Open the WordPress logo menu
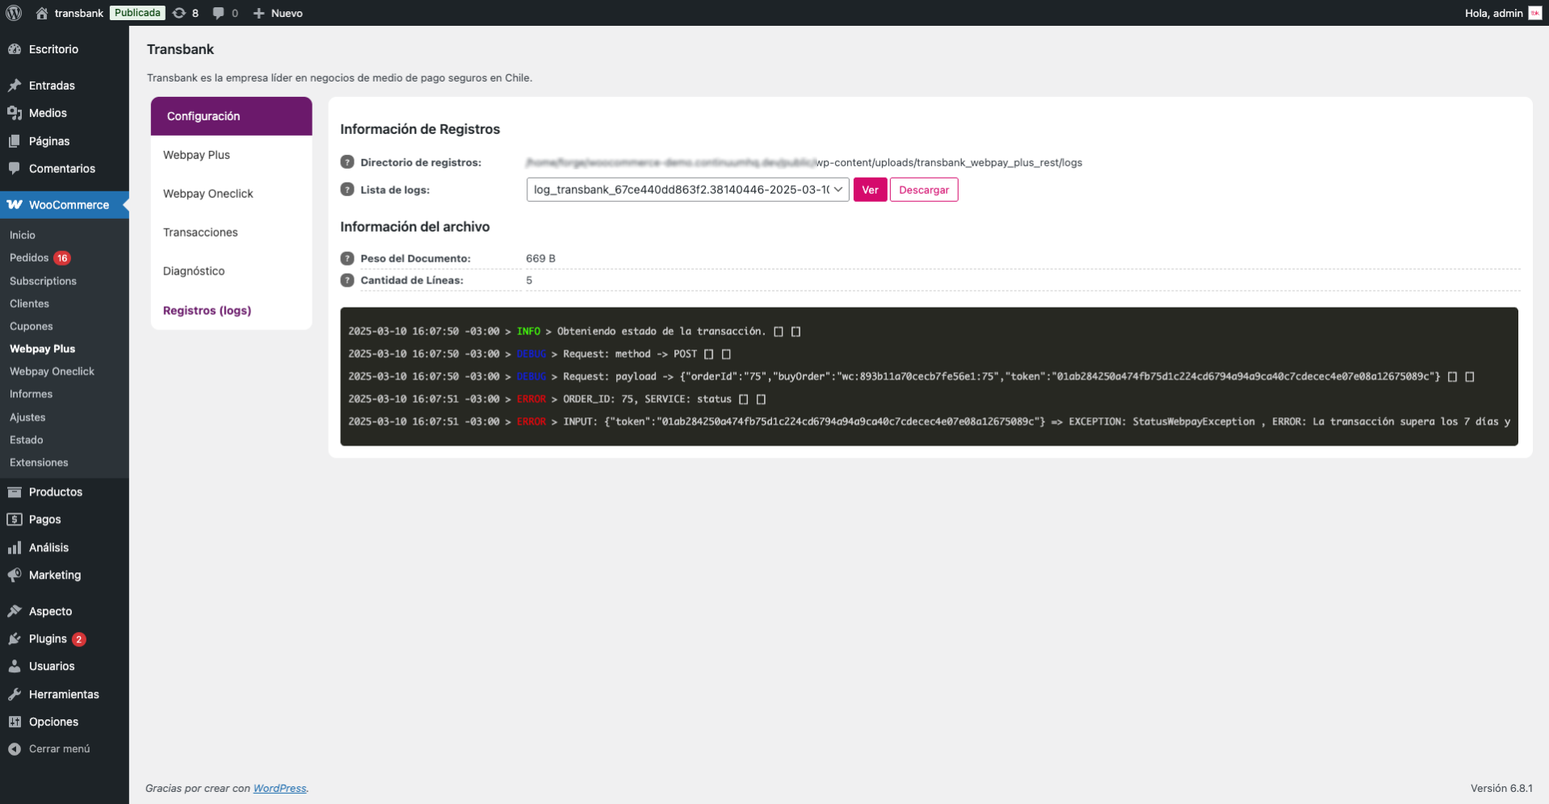Viewport: 1549px width, 804px height. pyautogui.click(x=14, y=13)
